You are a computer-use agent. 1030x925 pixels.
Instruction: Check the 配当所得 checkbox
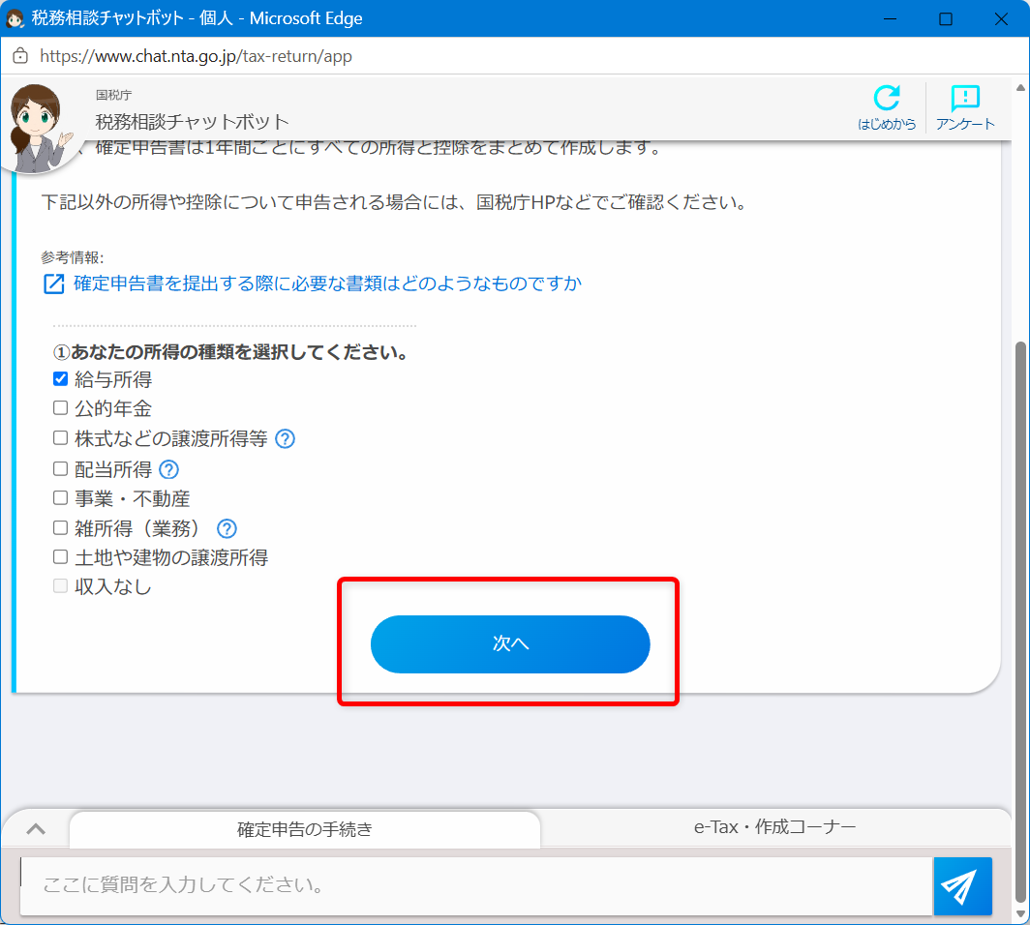(60, 468)
